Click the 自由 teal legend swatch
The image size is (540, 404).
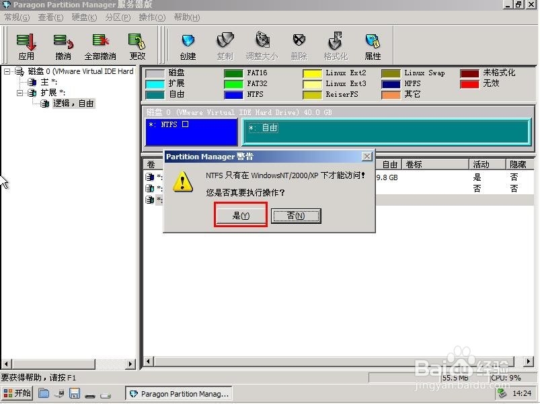coord(155,95)
